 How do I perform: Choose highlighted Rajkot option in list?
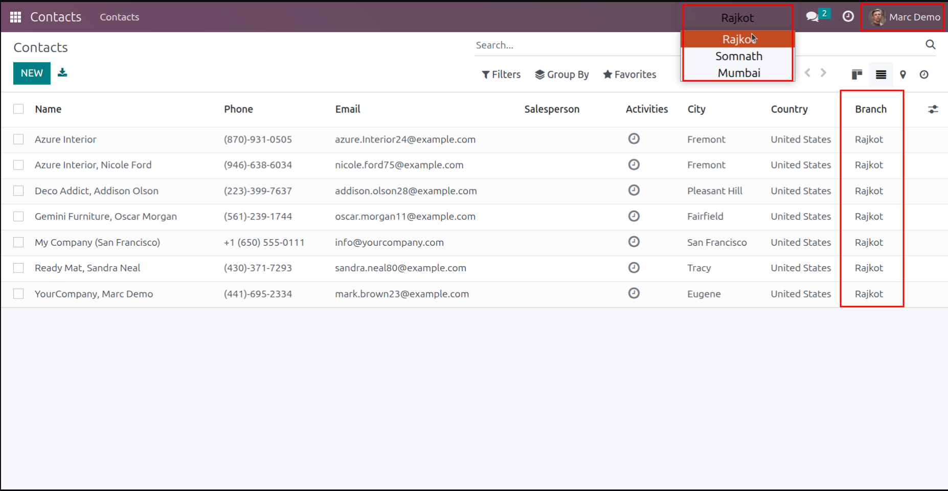[x=738, y=39]
